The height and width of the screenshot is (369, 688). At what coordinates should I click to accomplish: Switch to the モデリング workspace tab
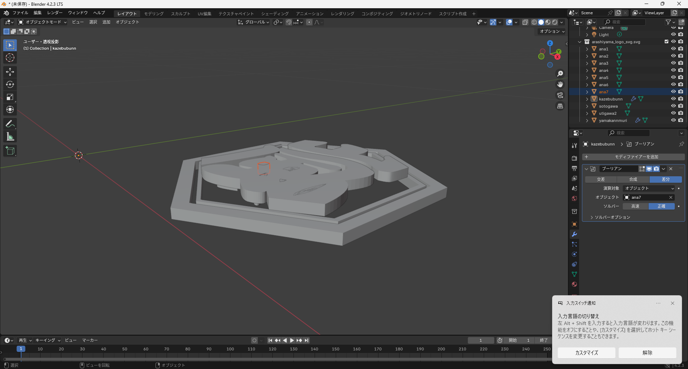pyautogui.click(x=154, y=14)
